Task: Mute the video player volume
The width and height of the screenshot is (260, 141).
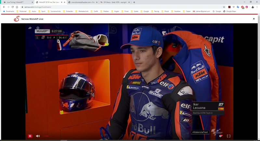Action: (x=38, y=136)
